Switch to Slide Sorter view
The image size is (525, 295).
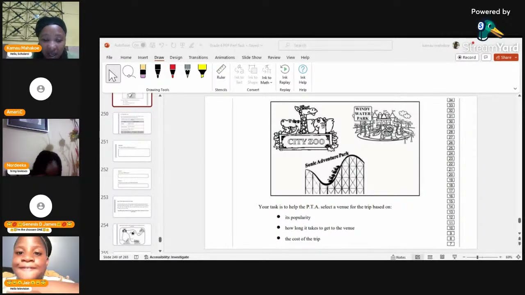coord(430,257)
